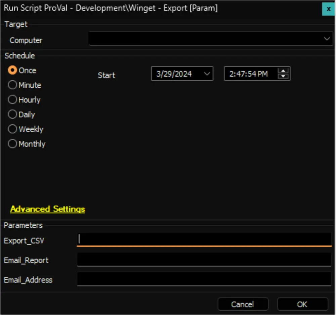Focus the Email_Address parameter field
336x315 pixels.
pyautogui.click(x=204, y=279)
